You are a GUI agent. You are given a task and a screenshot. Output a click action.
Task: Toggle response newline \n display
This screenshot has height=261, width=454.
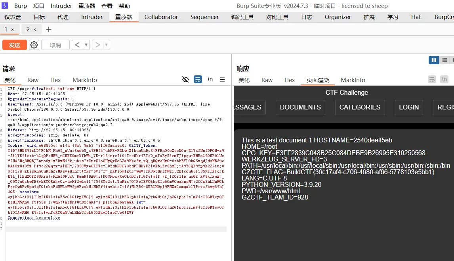click(444, 79)
